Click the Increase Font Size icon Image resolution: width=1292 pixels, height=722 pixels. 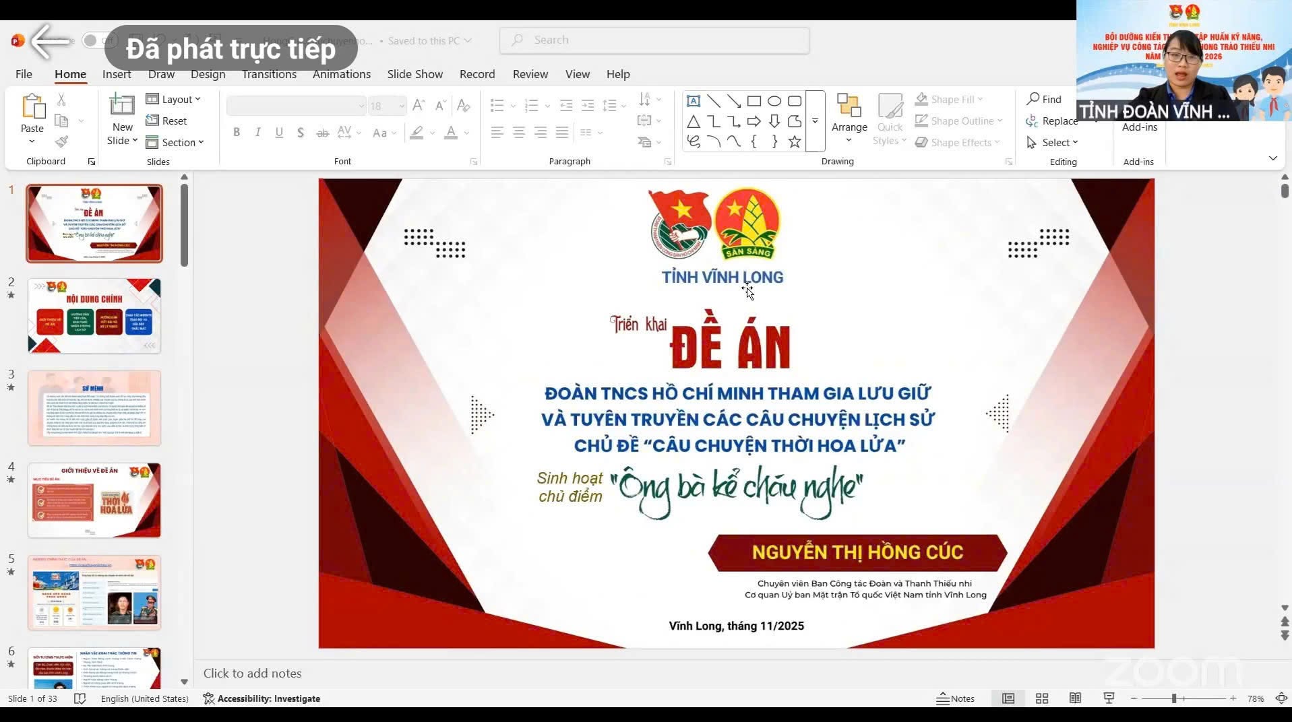click(419, 105)
